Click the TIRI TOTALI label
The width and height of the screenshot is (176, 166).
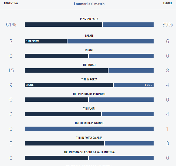tap(89, 65)
